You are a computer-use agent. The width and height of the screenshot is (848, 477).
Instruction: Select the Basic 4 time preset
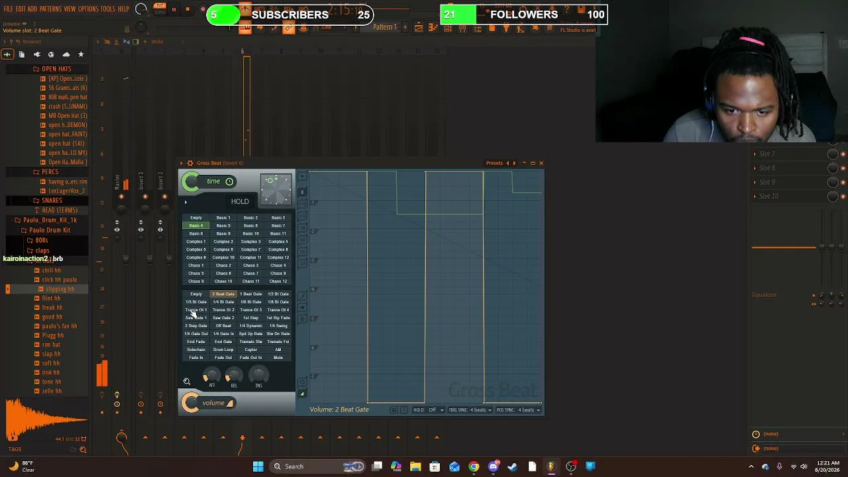tap(196, 226)
